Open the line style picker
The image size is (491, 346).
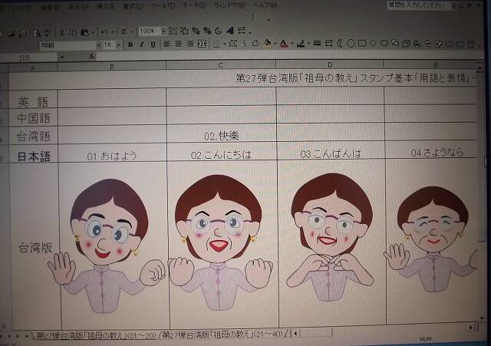317,43
